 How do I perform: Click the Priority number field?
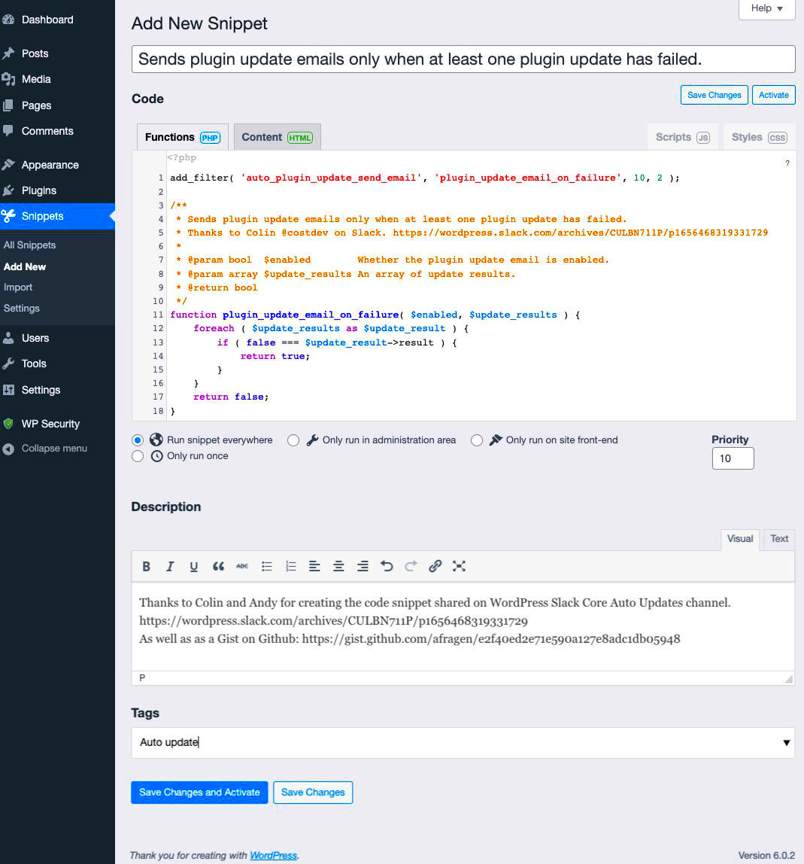(733, 458)
